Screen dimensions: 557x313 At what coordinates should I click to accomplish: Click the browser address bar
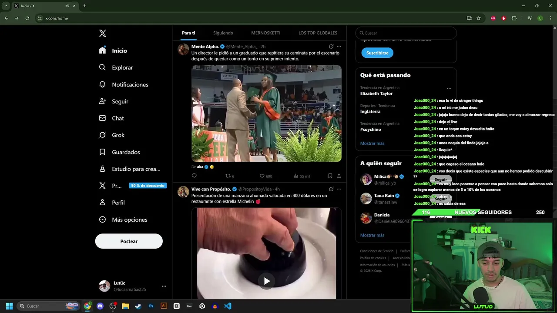click(252, 18)
